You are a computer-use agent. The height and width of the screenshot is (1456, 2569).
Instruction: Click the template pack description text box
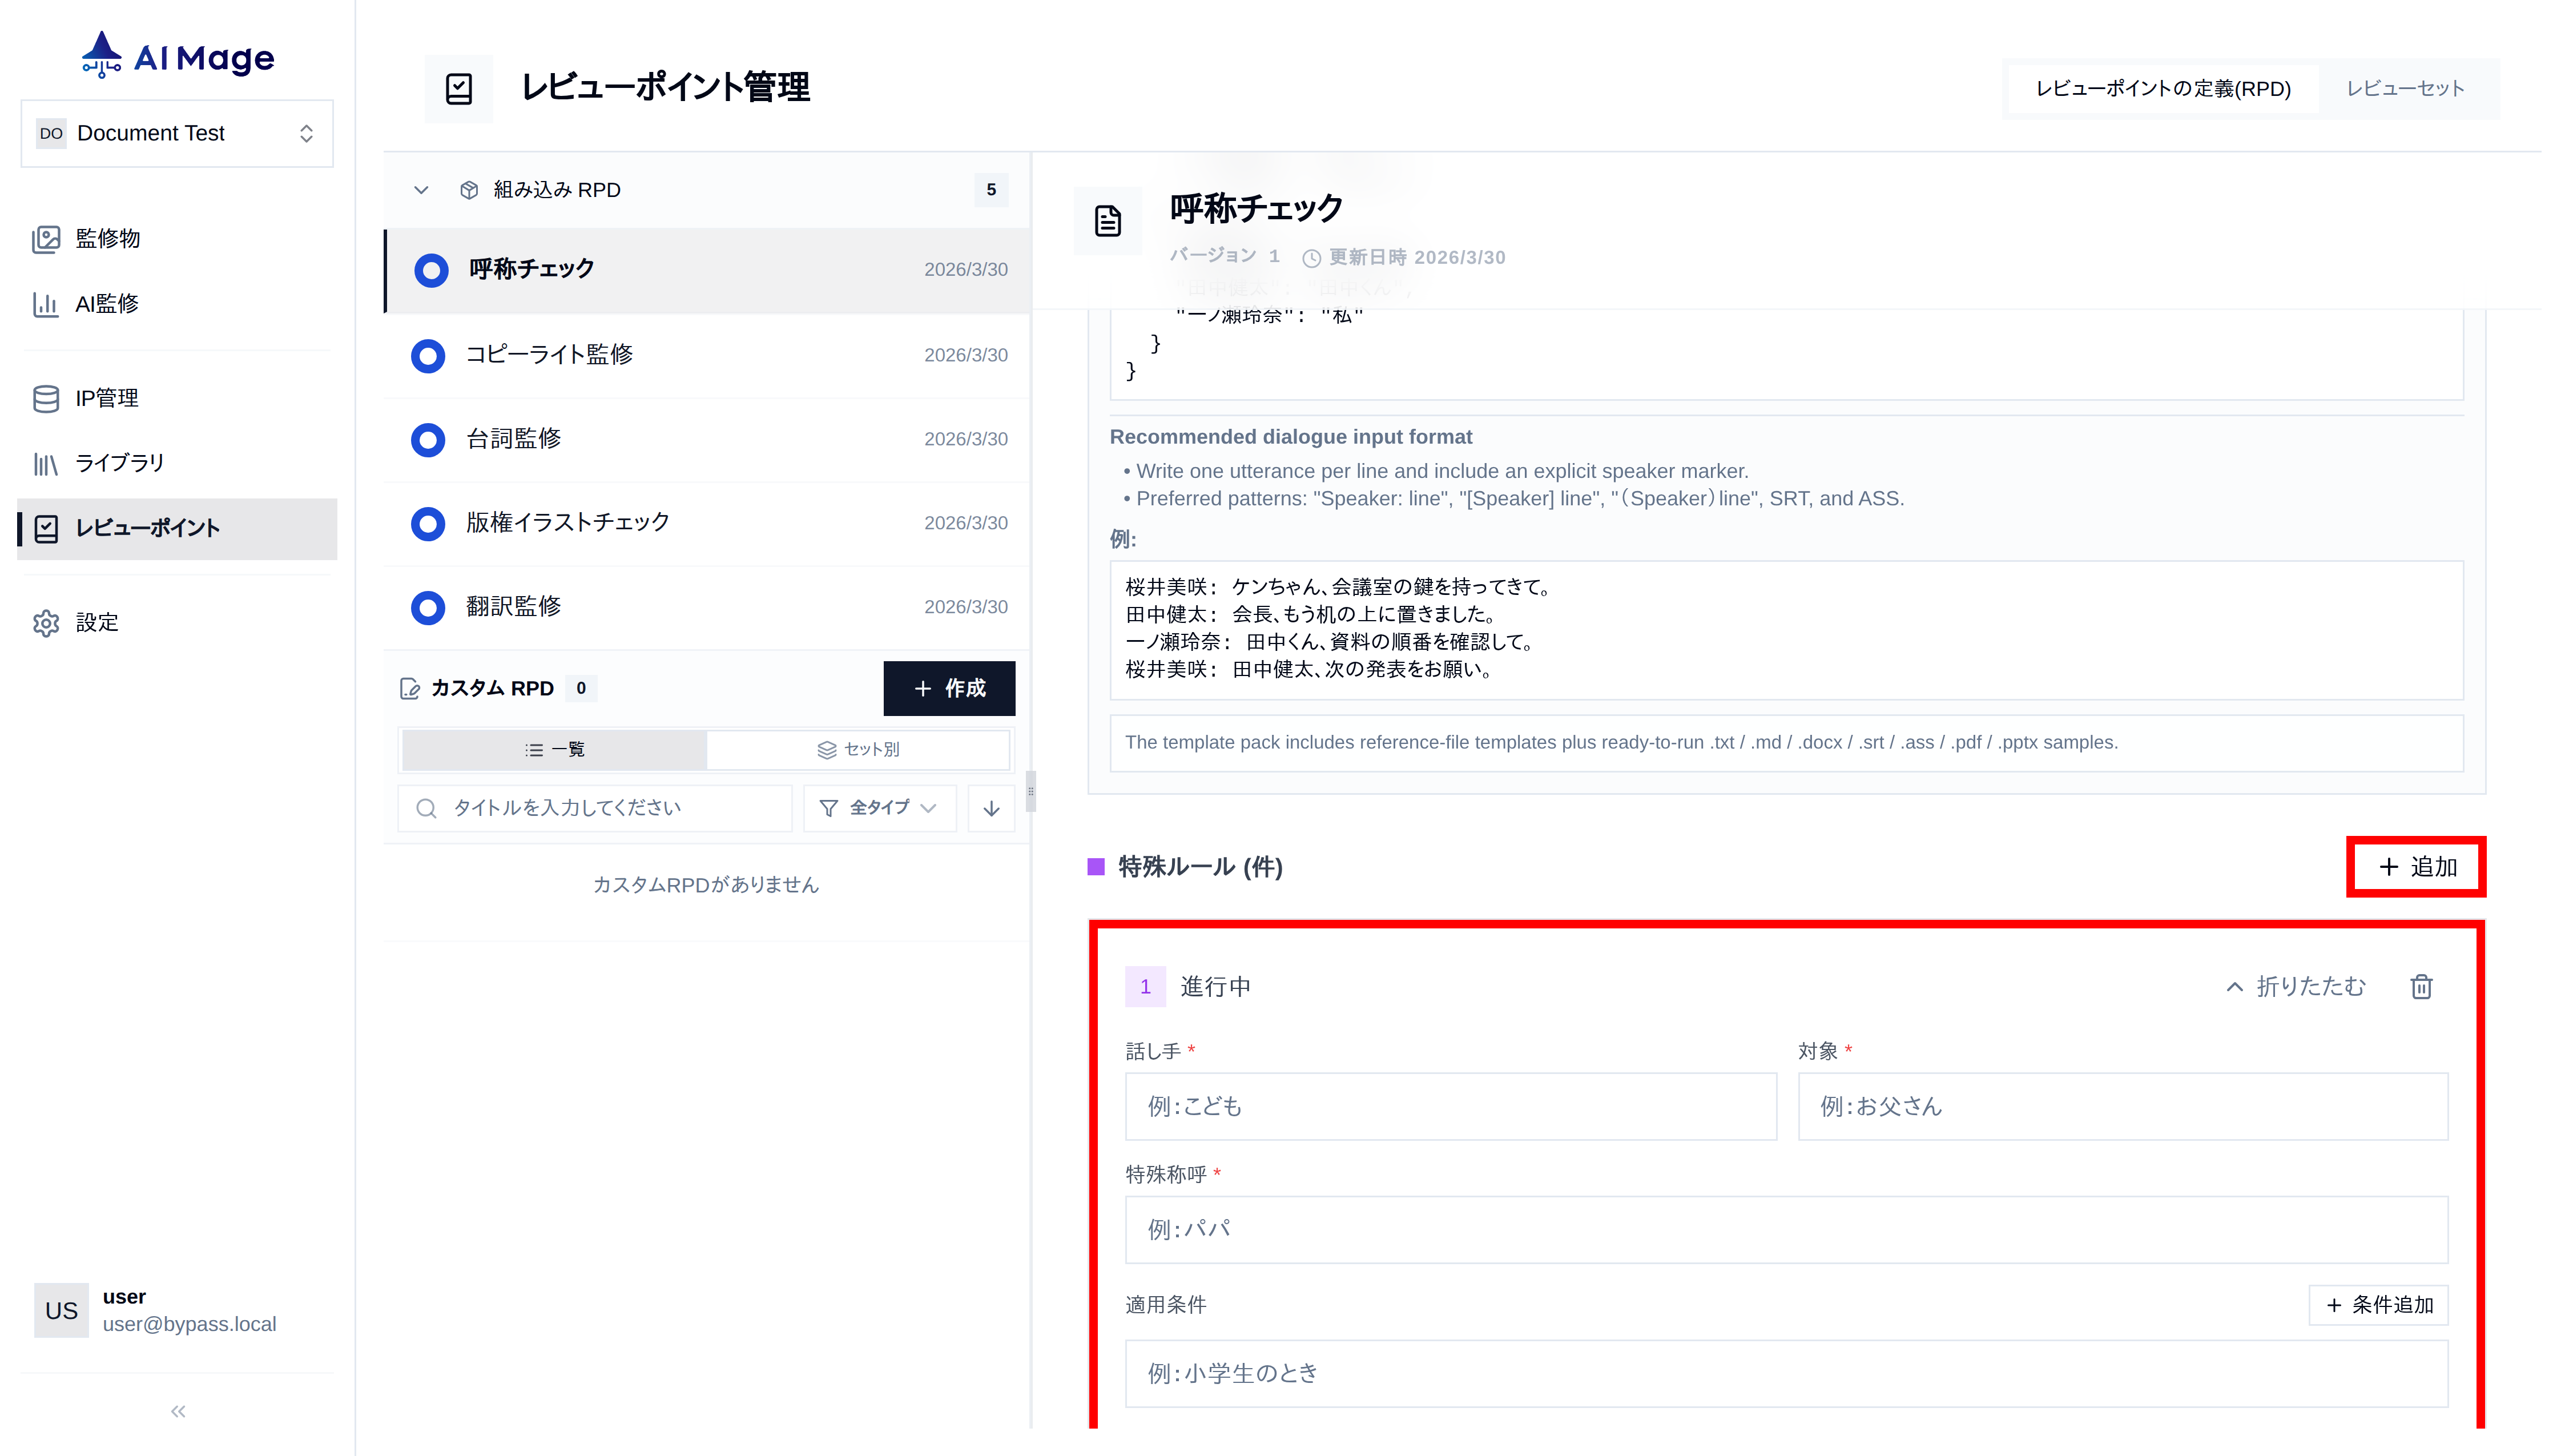tap(1786, 743)
